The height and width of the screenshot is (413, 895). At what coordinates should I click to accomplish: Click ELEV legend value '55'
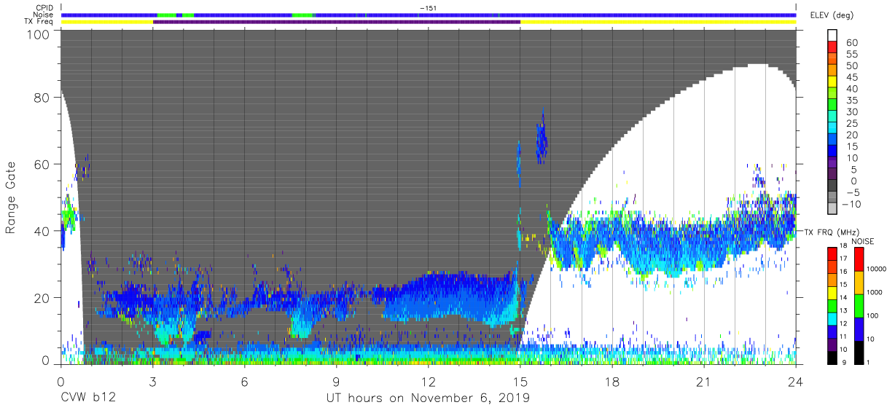pyautogui.click(x=851, y=55)
